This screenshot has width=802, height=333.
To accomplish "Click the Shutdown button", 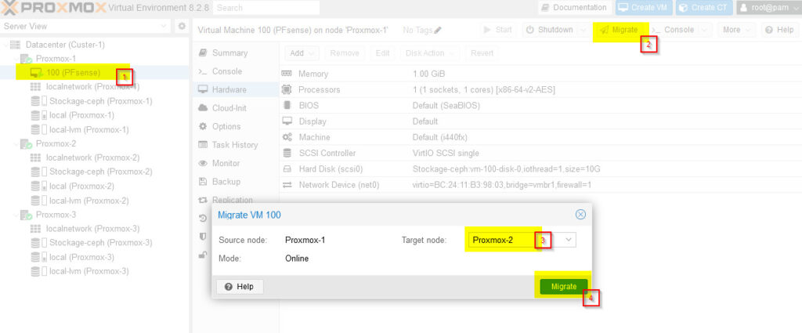I will (551, 30).
